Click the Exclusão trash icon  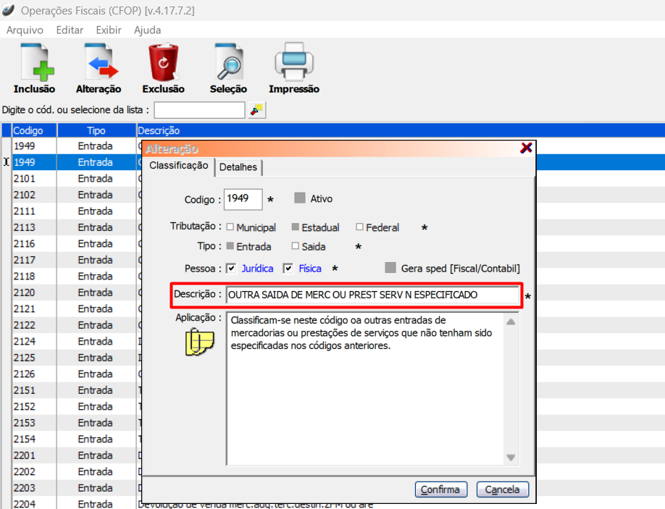[x=163, y=63]
